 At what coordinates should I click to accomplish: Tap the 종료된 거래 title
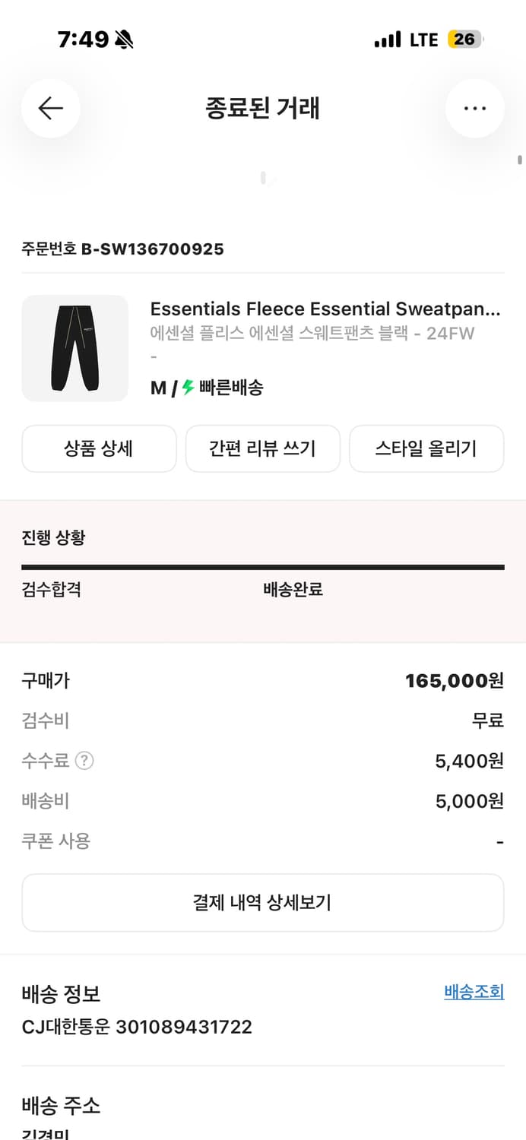click(x=263, y=109)
